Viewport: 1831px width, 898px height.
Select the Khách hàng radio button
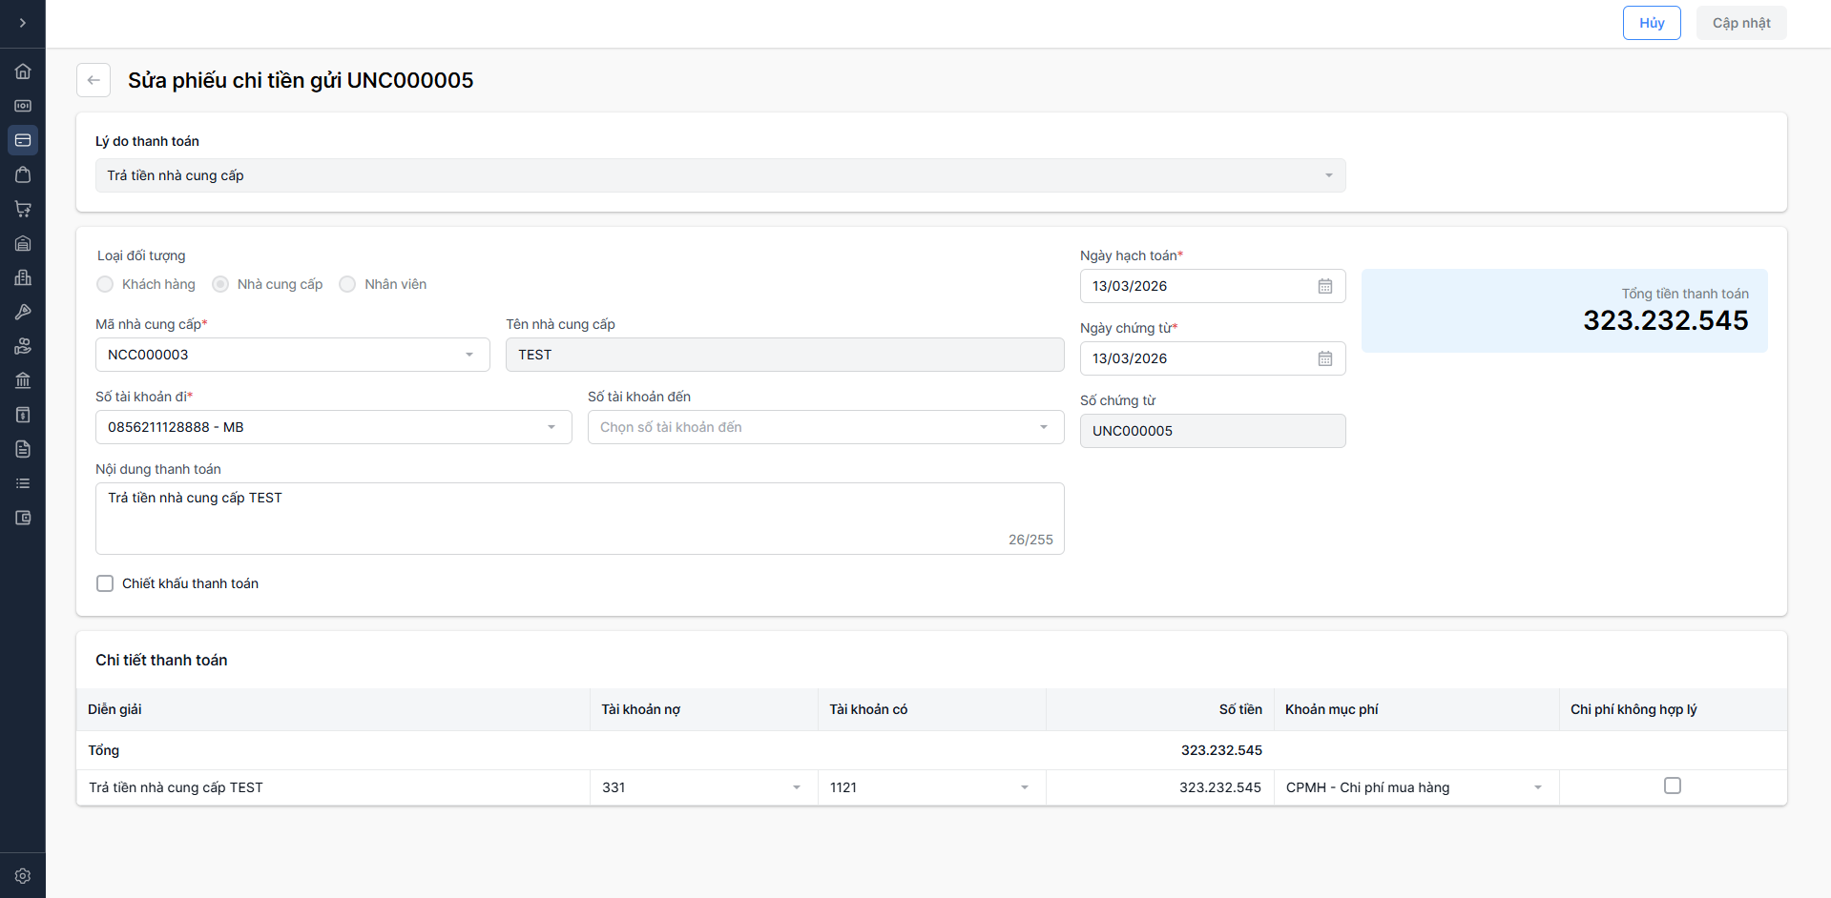point(105,284)
